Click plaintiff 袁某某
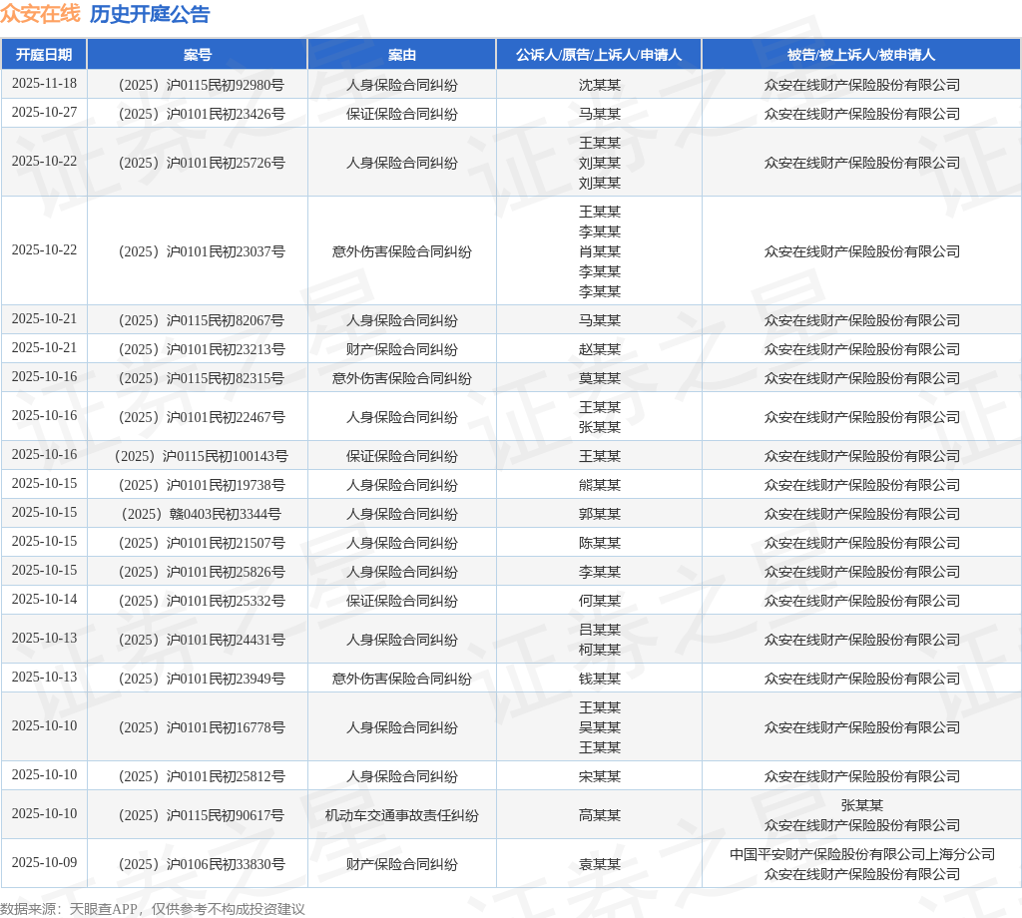The height and width of the screenshot is (918, 1022). [x=600, y=864]
